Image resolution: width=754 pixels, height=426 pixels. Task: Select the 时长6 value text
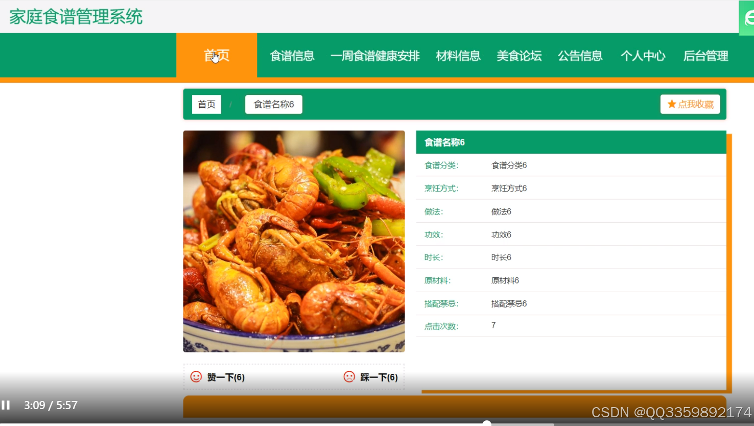point(501,257)
